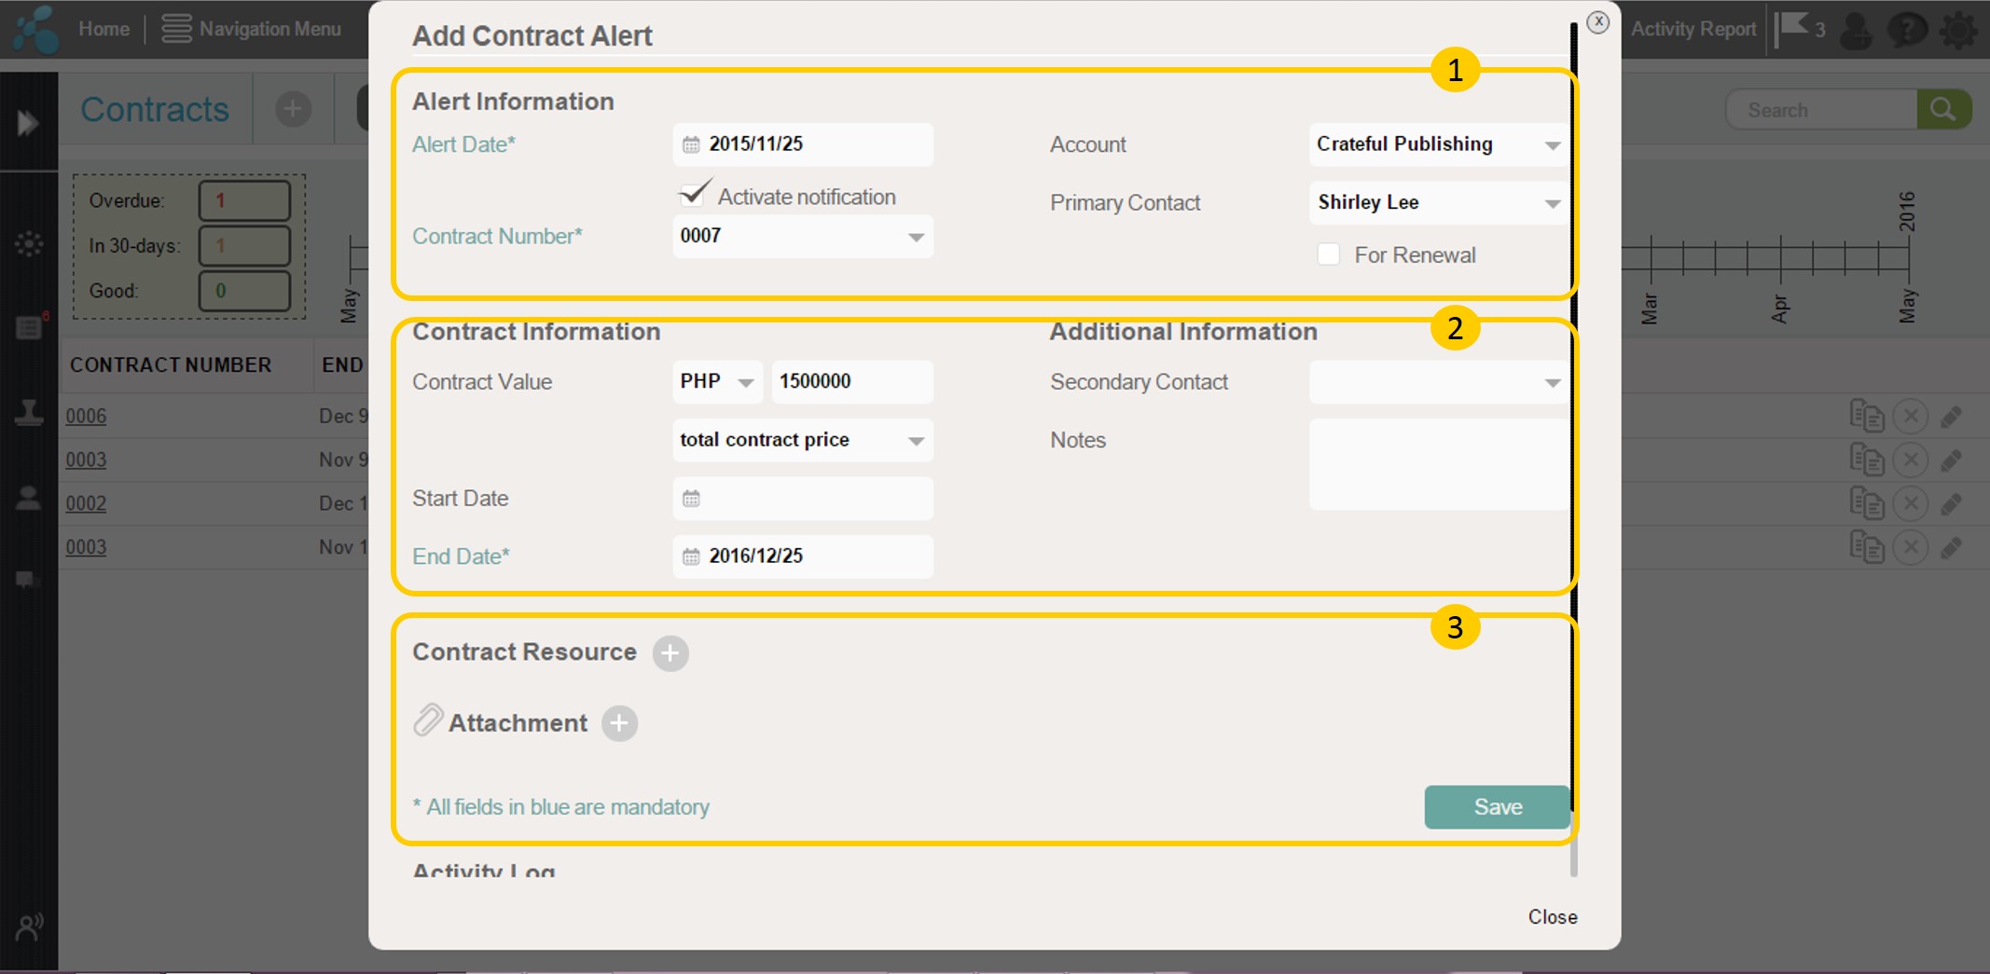Click the sidebar list icon with red badge
The image size is (1990, 974).
(x=31, y=325)
